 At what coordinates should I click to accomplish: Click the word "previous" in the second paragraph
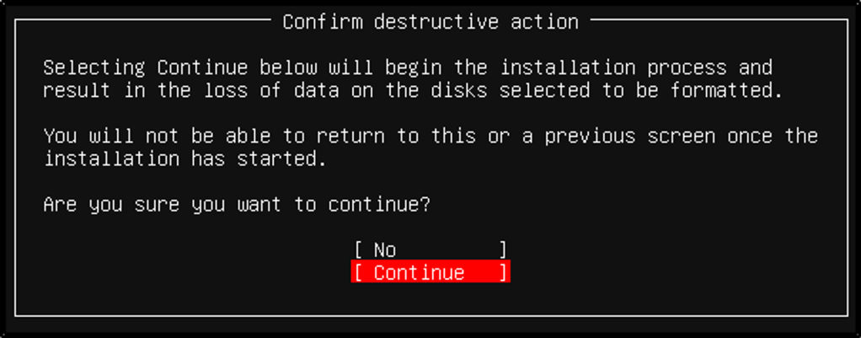click(590, 136)
